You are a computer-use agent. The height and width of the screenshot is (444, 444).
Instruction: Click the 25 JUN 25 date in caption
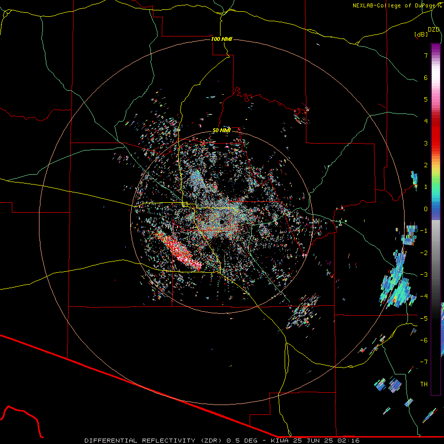[313, 441]
